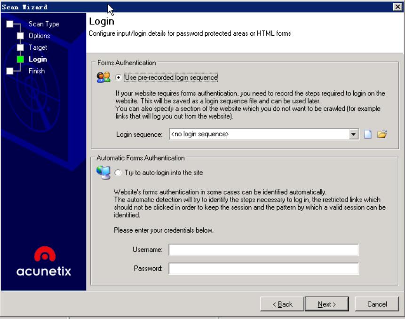Select Try to auto-login into the site
This screenshot has width=405, height=319.
pos(118,172)
